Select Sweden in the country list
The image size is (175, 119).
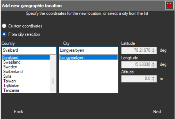(x=26, y=67)
